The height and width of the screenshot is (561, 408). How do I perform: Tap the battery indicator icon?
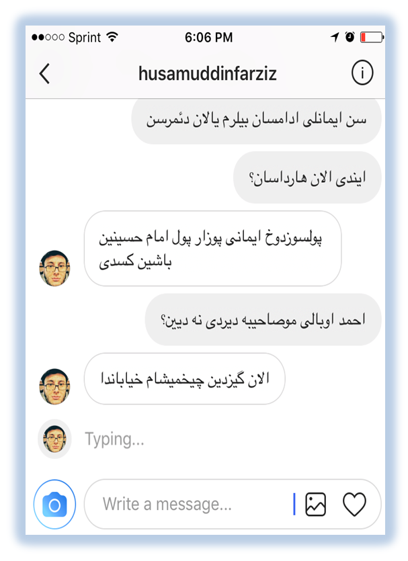coord(371,38)
